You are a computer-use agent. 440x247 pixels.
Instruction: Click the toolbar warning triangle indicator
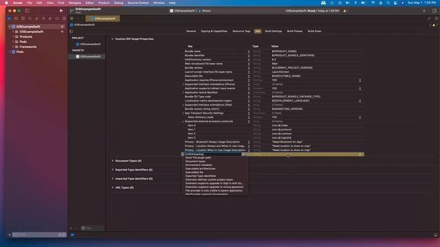[345, 11]
